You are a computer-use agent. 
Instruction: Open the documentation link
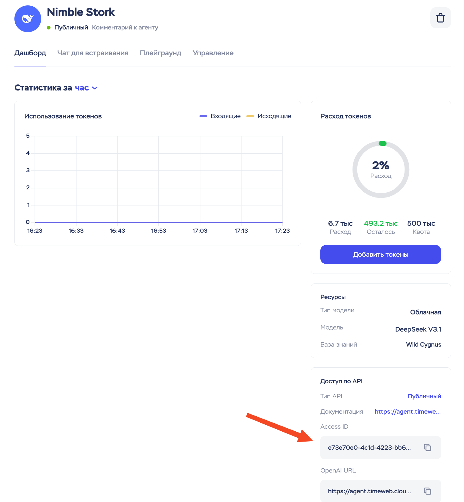click(408, 411)
